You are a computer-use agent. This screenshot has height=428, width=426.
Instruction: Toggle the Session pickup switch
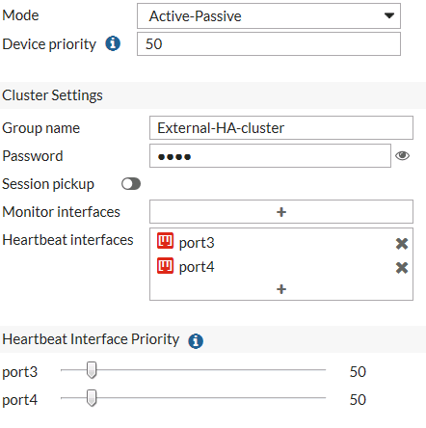click(131, 184)
